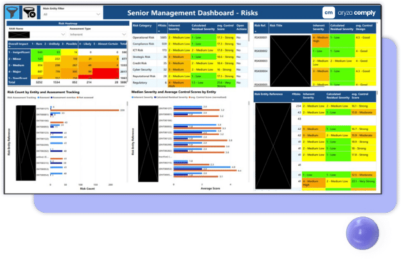The height and width of the screenshot is (259, 401).
Task: Select the ICT Risk row
Action: point(190,50)
